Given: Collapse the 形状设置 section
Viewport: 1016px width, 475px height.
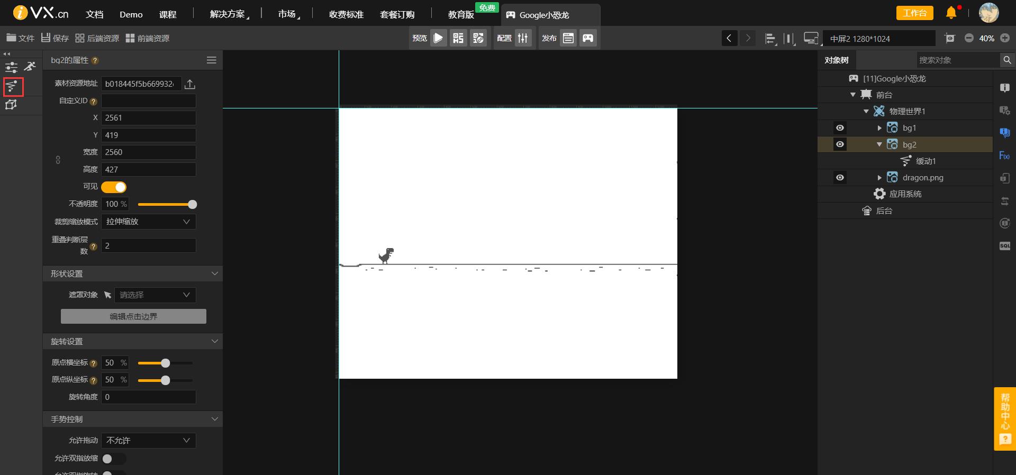Looking at the screenshot, I should (x=215, y=273).
